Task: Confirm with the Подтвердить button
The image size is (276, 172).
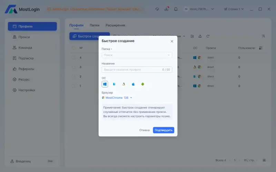Action: 164,130
